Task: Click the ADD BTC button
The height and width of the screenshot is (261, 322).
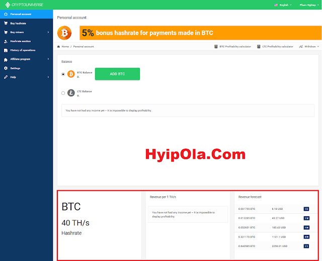Action: (117, 74)
